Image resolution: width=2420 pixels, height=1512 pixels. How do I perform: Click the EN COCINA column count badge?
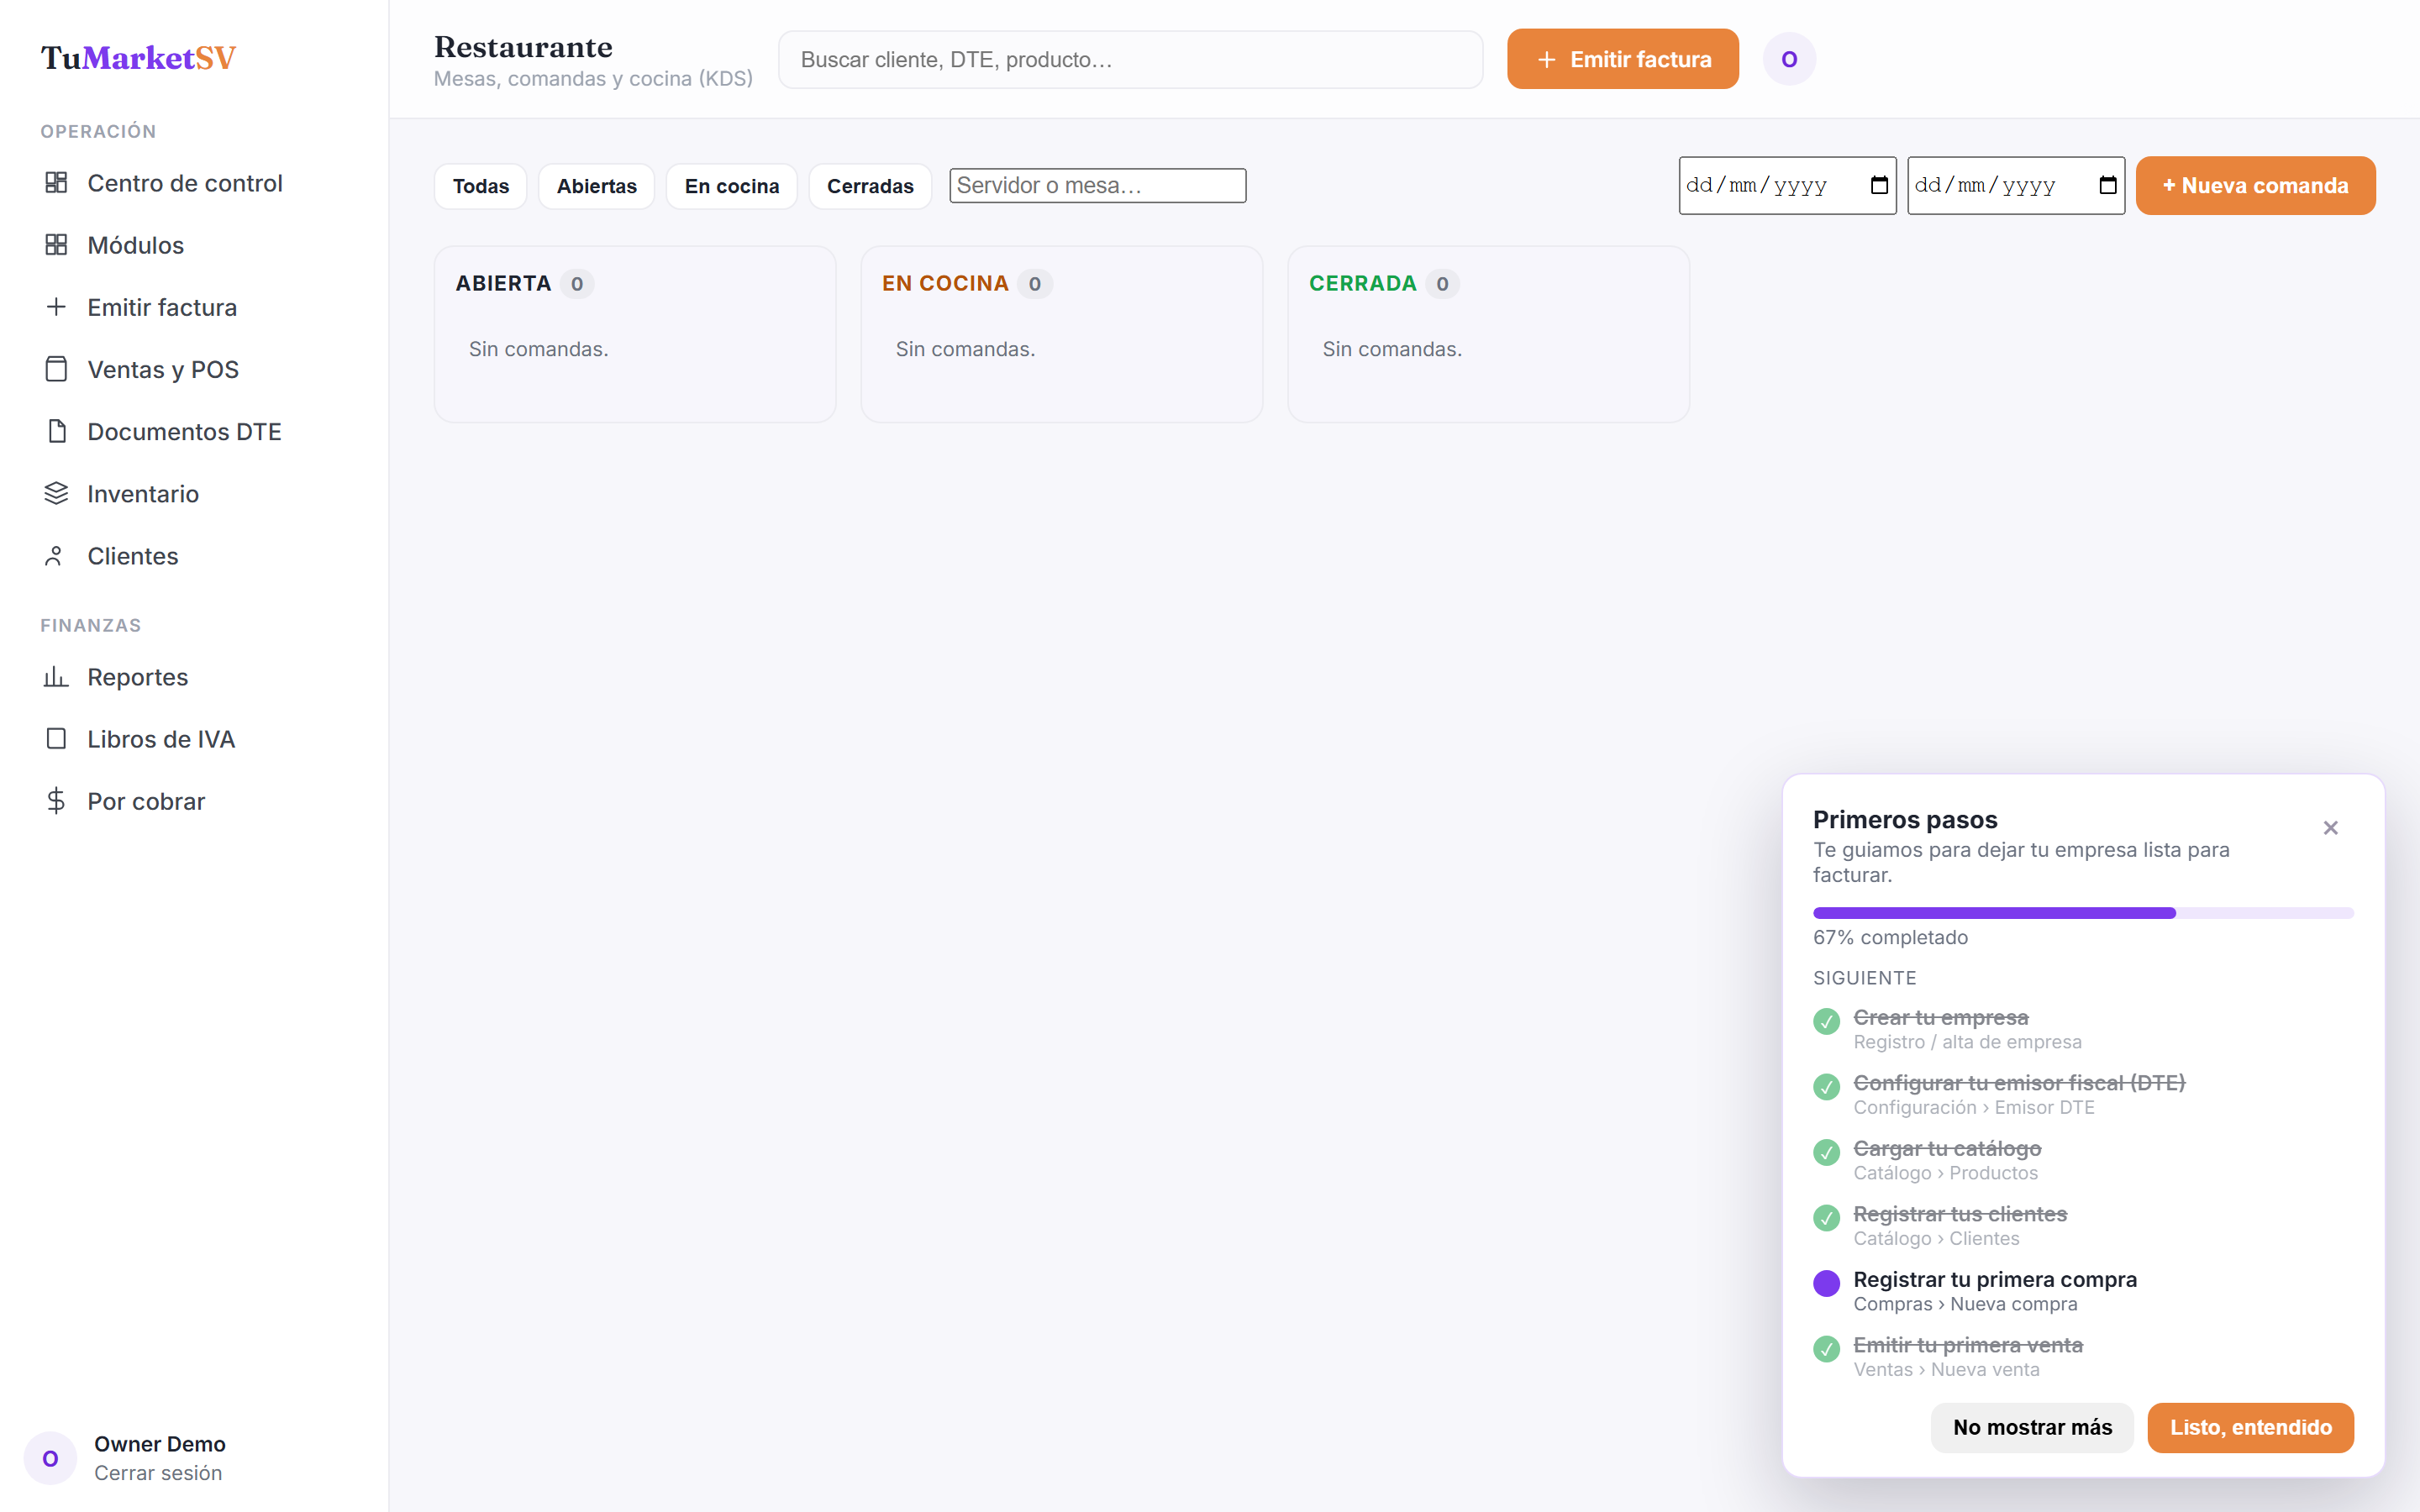tap(1035, 284)
